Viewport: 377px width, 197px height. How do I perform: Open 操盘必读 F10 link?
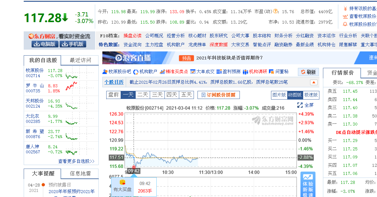(x=132, y=36)
